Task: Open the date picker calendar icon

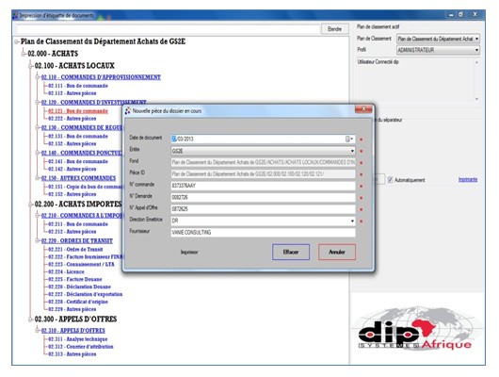Action: (x=349, y=139)
